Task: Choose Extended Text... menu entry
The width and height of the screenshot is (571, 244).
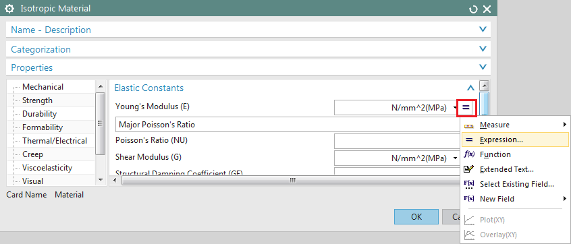Action: (515, 169)
